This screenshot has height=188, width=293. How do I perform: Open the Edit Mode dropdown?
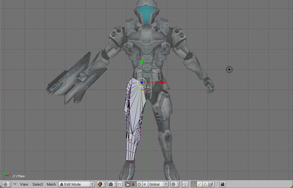[x=76, y=184]
